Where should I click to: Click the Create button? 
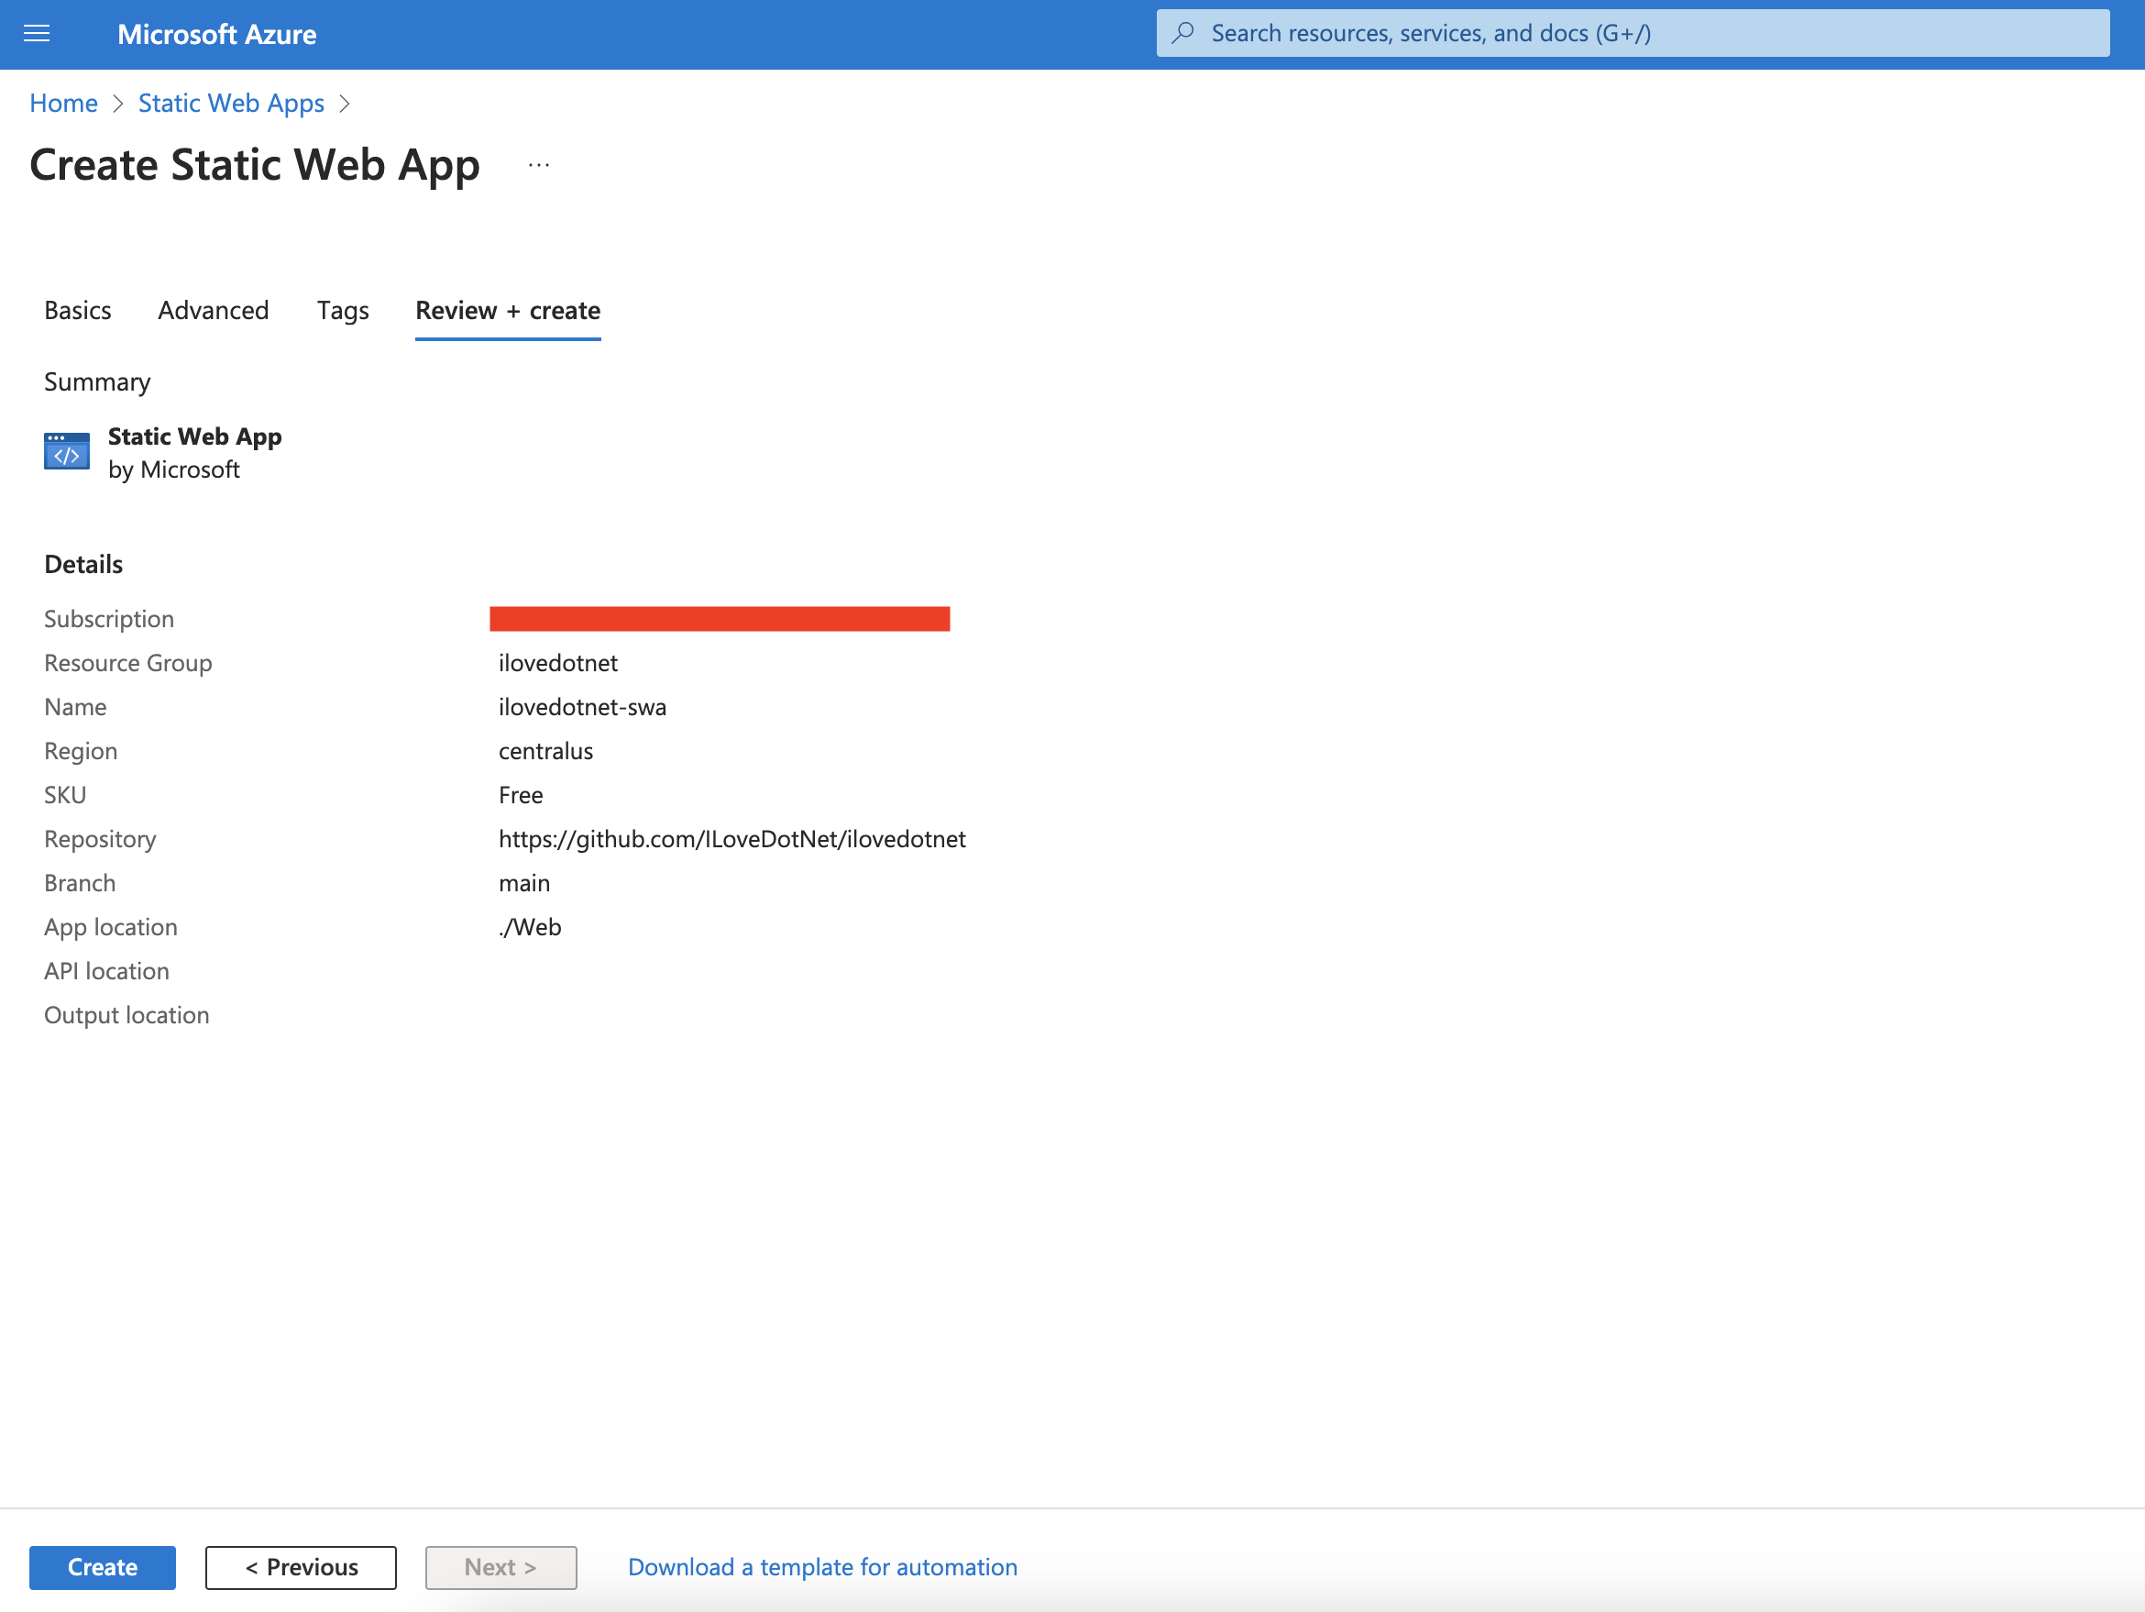[103, 1567]
